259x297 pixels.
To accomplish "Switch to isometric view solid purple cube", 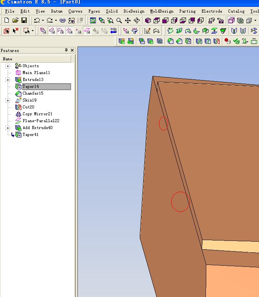I will coord(148,20).
